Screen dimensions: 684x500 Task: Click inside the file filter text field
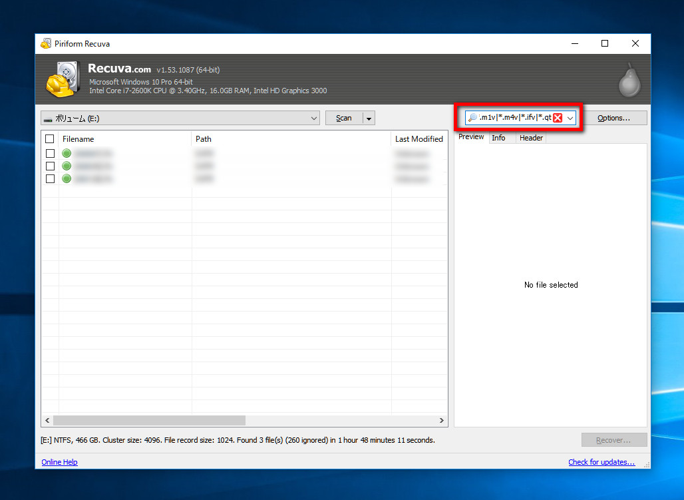point(515,117)
